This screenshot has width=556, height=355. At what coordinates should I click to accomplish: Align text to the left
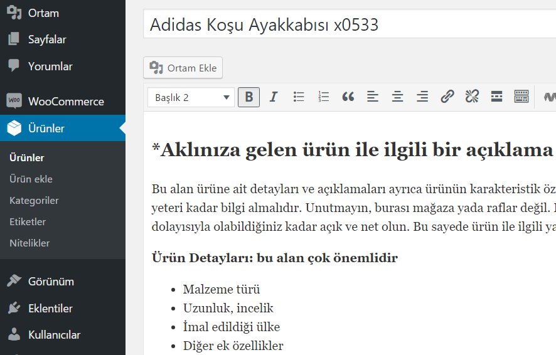click(373, 97)
